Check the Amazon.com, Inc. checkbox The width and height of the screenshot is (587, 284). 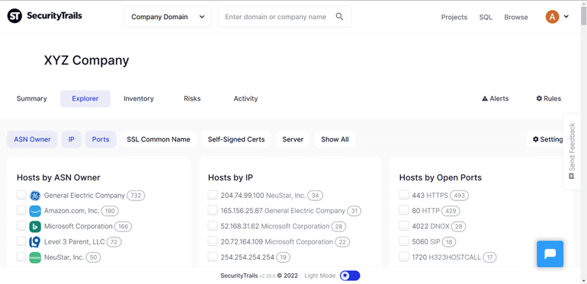click(21, 210)
